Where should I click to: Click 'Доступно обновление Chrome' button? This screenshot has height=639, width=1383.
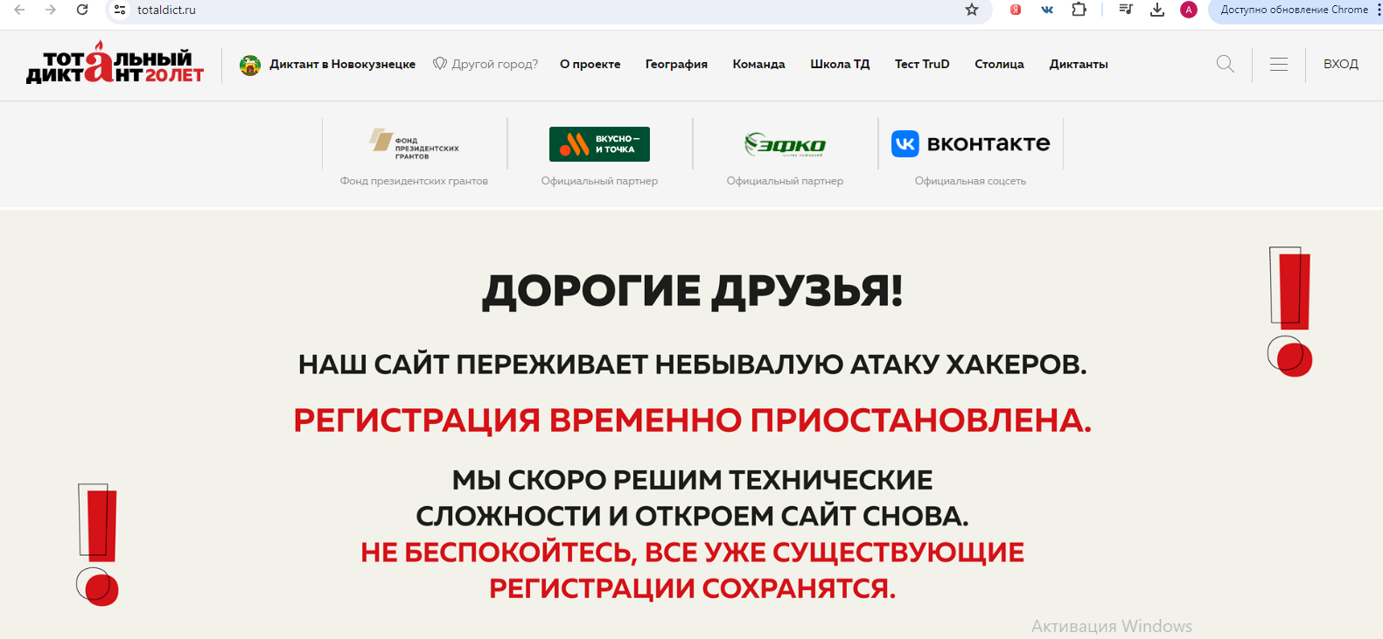(1294, 10)
